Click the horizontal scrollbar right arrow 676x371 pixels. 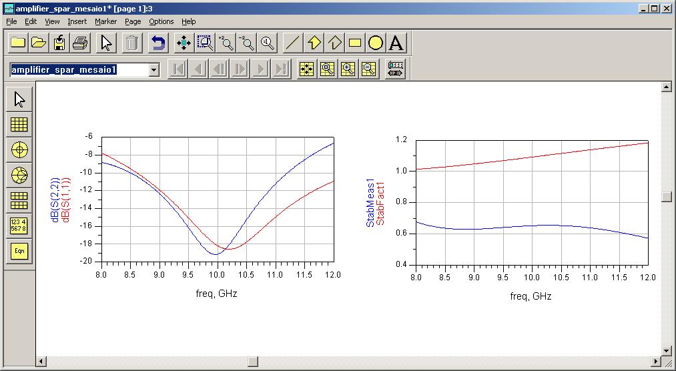[x=656, y=361]
